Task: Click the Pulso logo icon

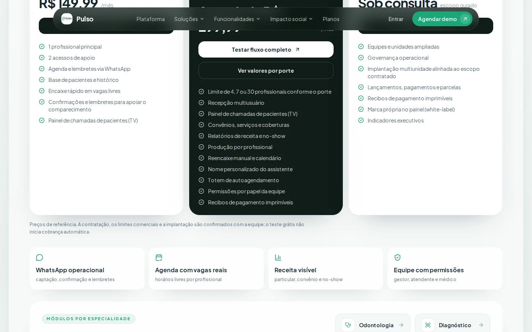Action: [x=67, y=19]
